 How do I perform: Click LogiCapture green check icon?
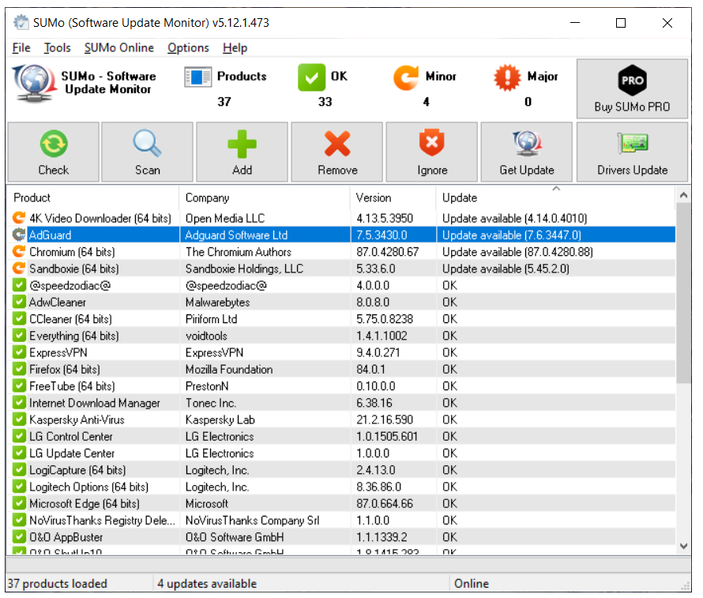[x=19, y=470]
